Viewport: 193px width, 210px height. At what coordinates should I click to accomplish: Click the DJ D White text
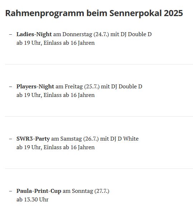[124, 139]
